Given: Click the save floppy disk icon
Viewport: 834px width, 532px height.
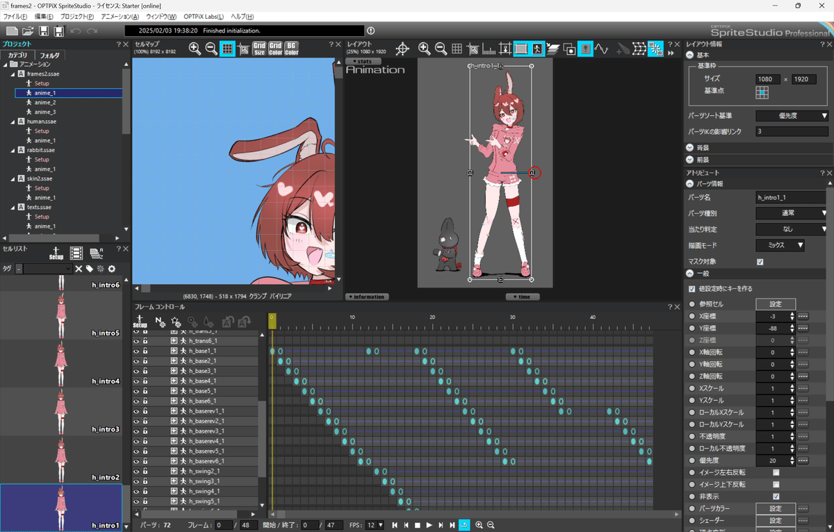Looking at the screenshot, I should point(44,31).
